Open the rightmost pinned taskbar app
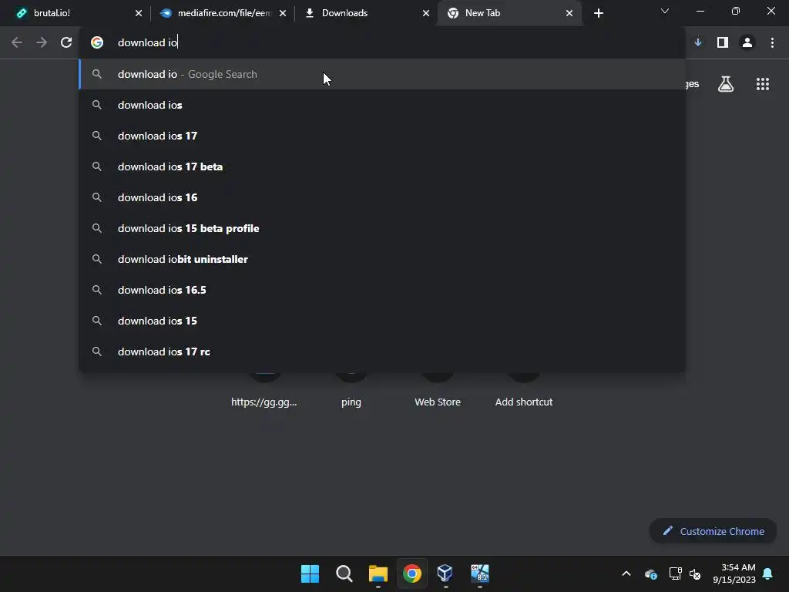Image resolution: width=789 pixels, height=592 pixels. point(479,573)
